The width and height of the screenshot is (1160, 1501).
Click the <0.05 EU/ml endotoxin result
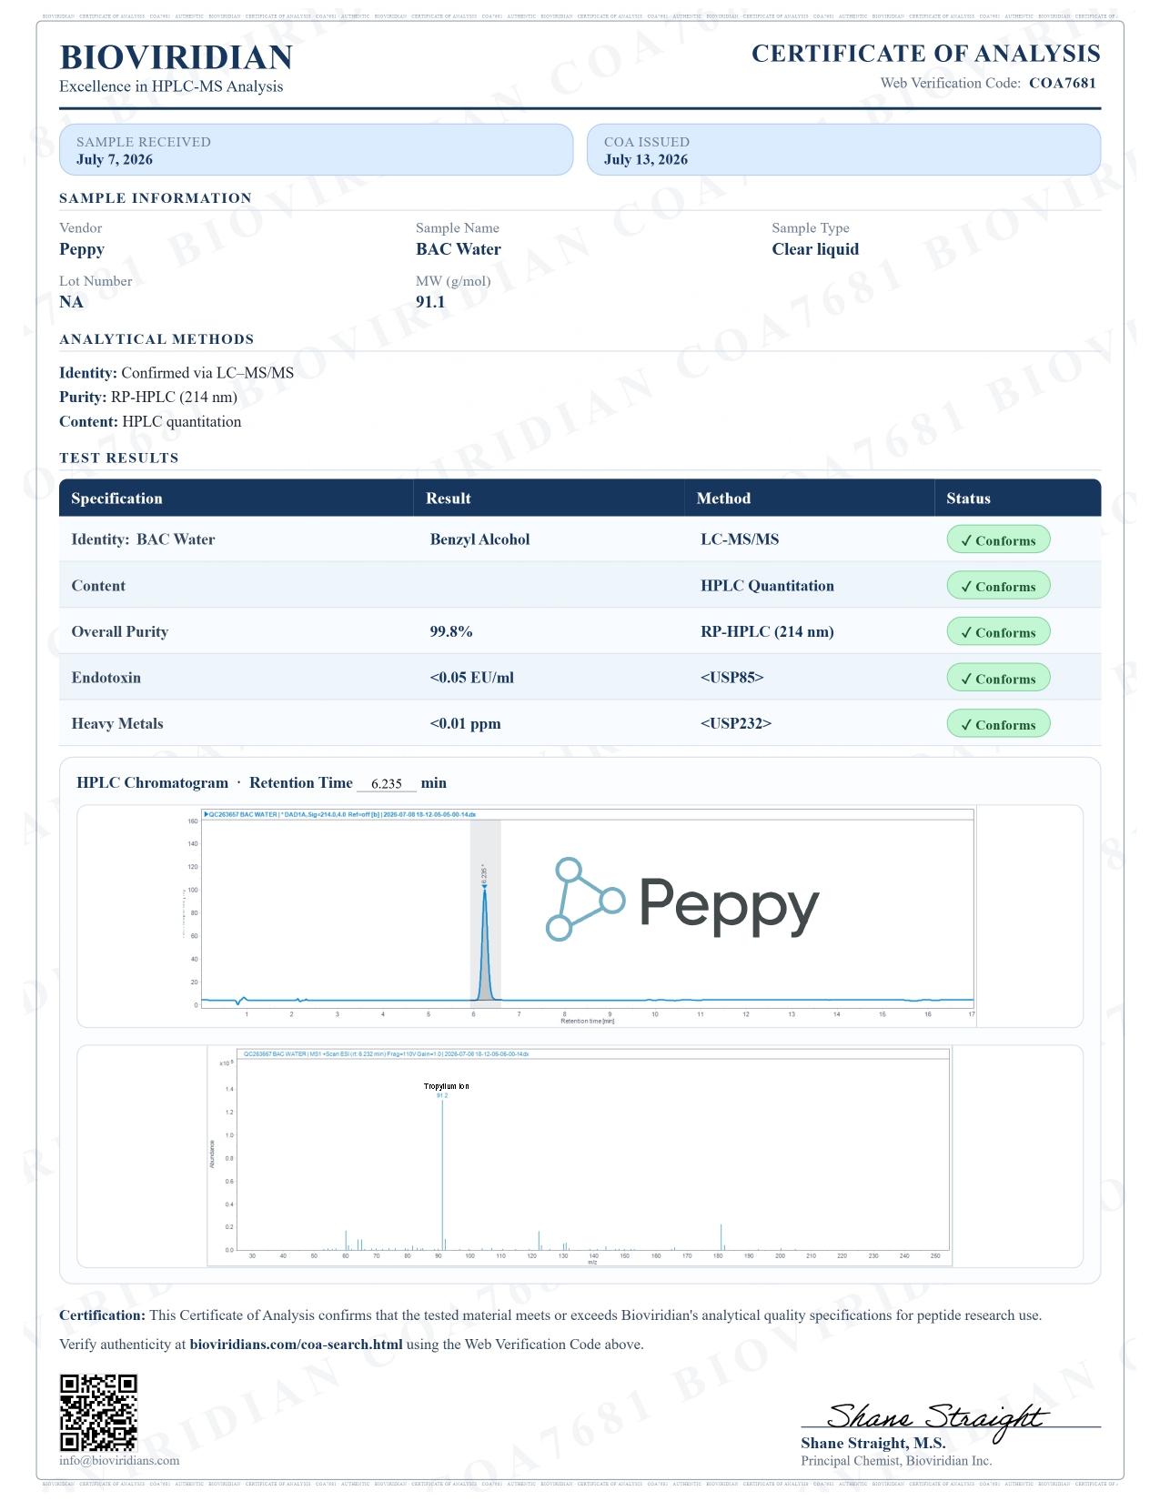(471, 678)
